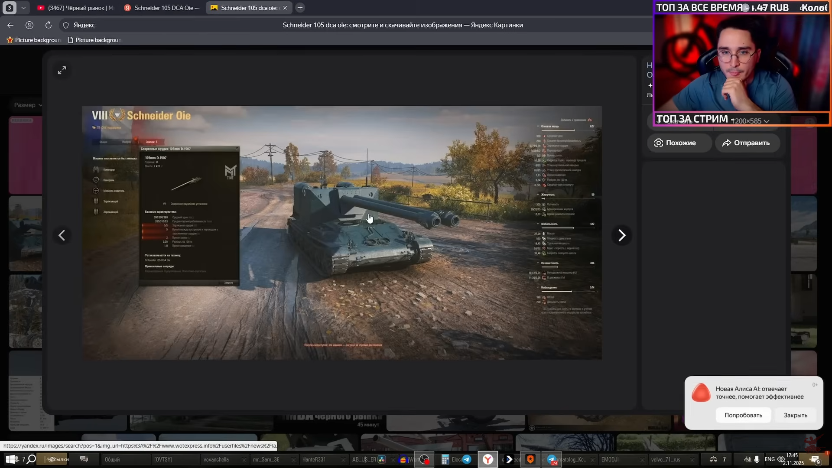The image size is (832, 468).
Task: Share the image with Отправить
Action: [747, 143]
